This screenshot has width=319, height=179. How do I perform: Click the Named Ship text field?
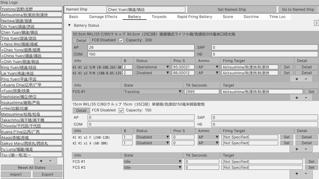[x=146, y=9]
